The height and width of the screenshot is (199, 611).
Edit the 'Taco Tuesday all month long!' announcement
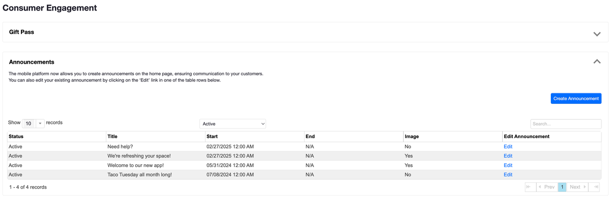point(508,175)
